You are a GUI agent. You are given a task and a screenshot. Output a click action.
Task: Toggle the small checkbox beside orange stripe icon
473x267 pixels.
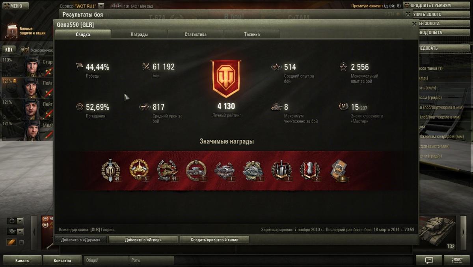22,242
